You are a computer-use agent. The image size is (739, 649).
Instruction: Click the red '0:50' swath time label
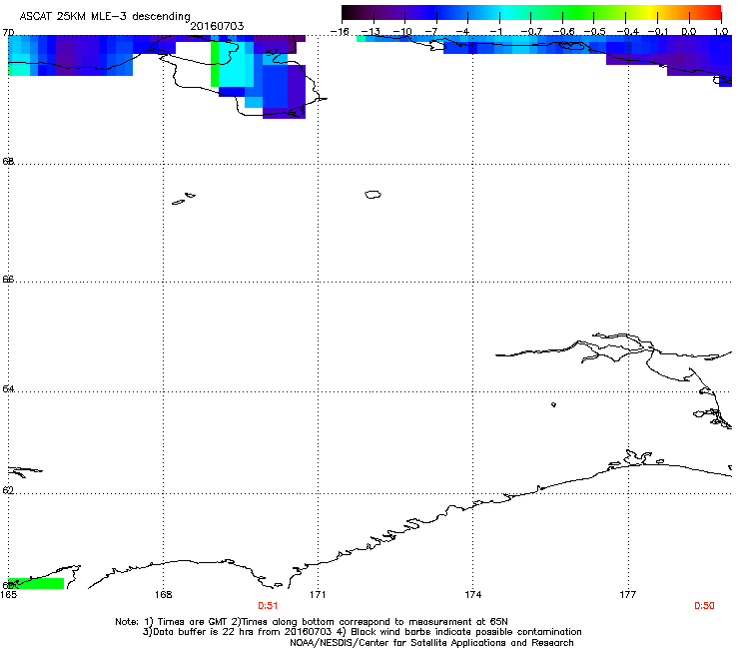click(705, 606)
